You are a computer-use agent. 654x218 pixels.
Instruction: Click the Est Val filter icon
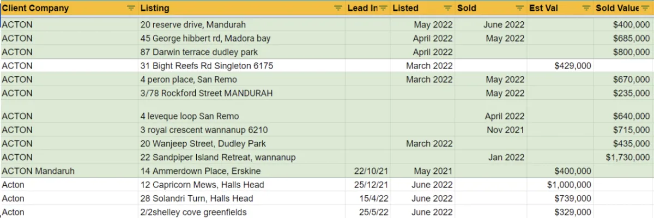[586, 8]
